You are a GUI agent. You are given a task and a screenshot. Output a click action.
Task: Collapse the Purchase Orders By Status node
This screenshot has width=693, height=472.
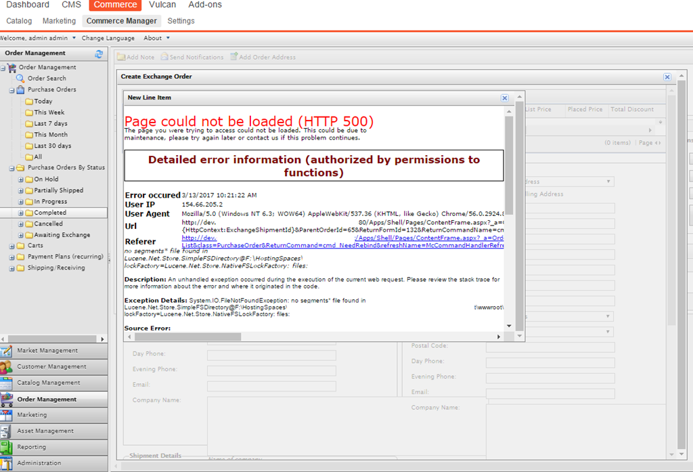(12, 168)
